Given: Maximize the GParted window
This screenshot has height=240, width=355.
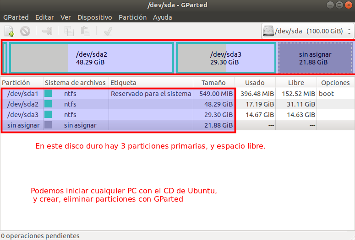Looking at the screenshot, I should [339, 5].
